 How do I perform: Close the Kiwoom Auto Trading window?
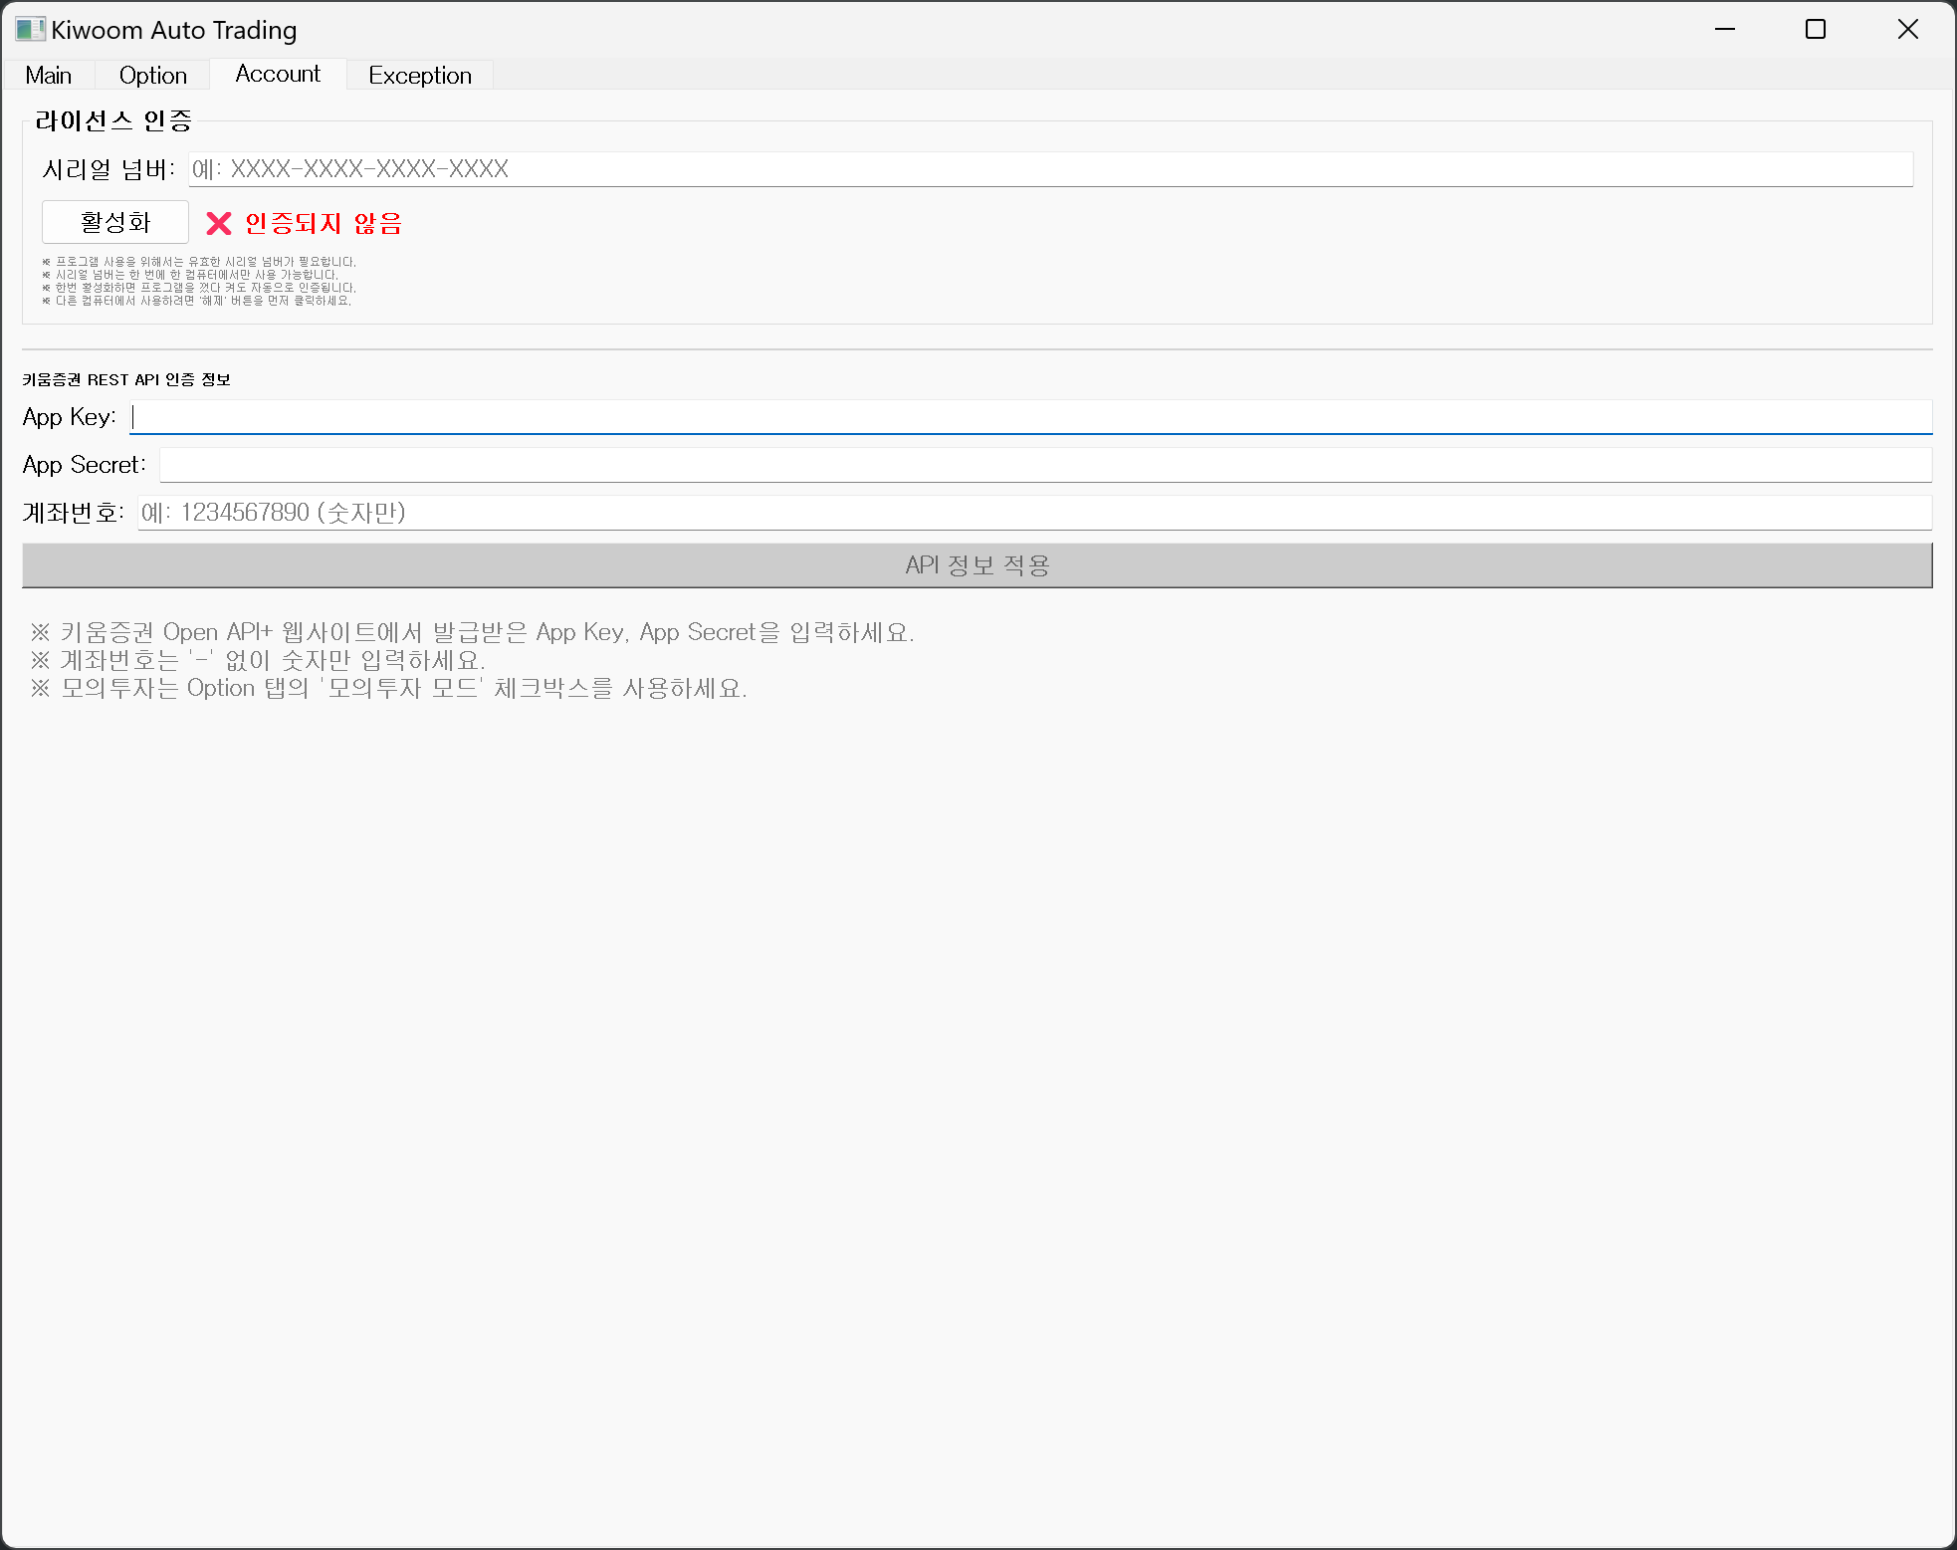[x=1907, y=29]
